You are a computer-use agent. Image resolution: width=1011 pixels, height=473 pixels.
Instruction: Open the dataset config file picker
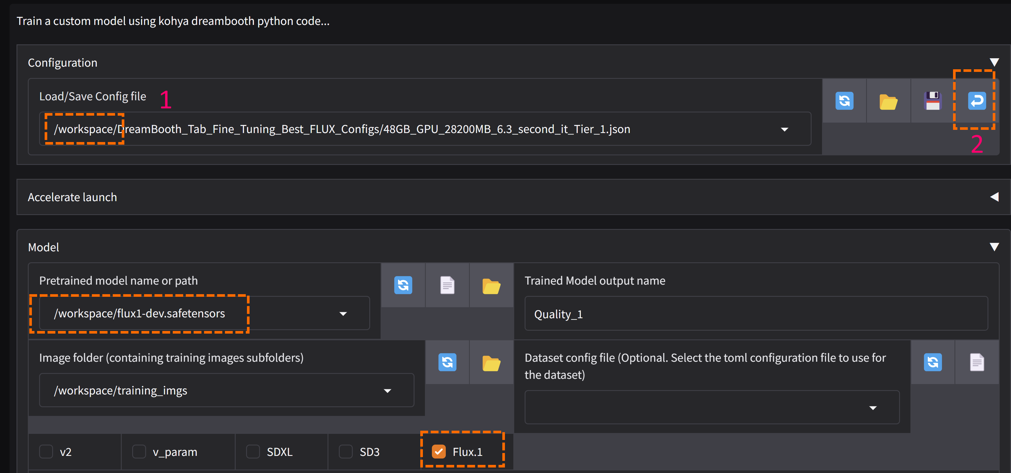977,362
